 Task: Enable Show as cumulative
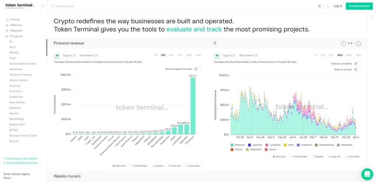point(357,64)
